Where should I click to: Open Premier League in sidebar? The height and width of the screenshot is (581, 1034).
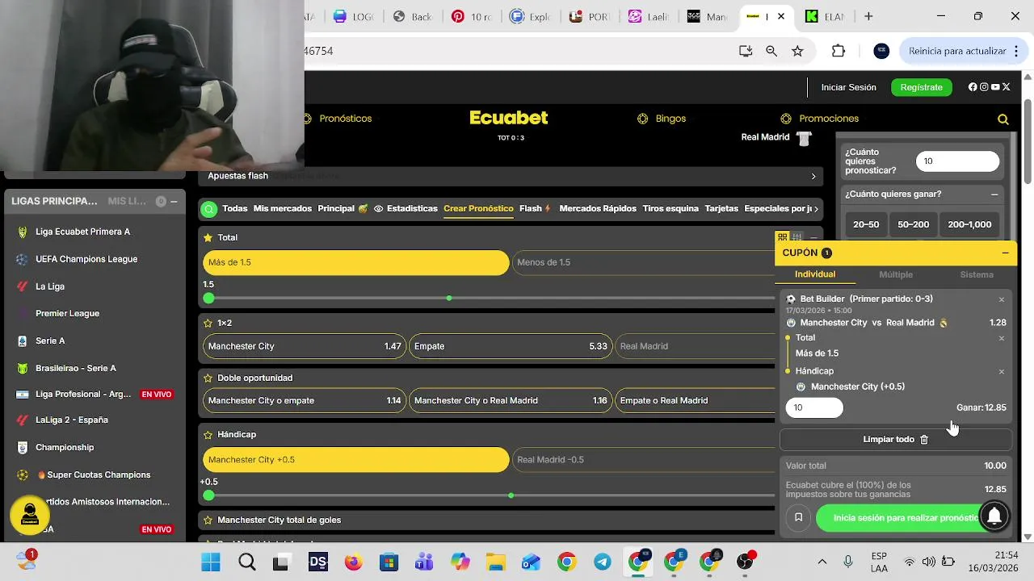[67, 314]
